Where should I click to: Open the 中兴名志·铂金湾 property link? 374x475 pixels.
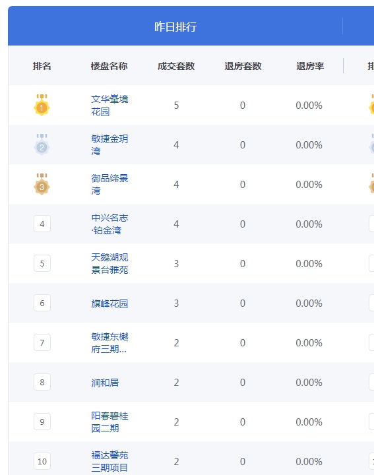109,224
